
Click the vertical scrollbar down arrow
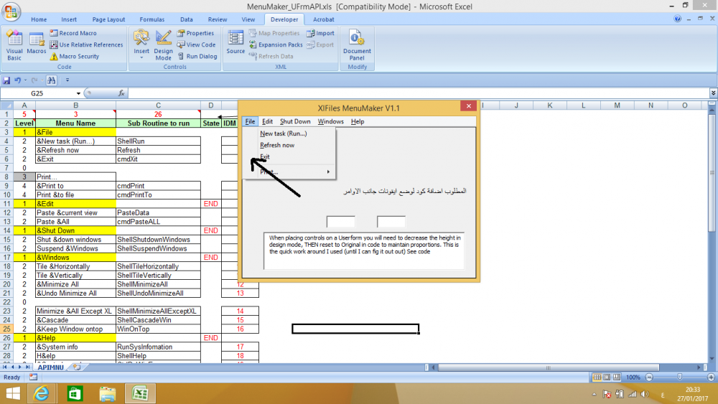coord(712,359)
